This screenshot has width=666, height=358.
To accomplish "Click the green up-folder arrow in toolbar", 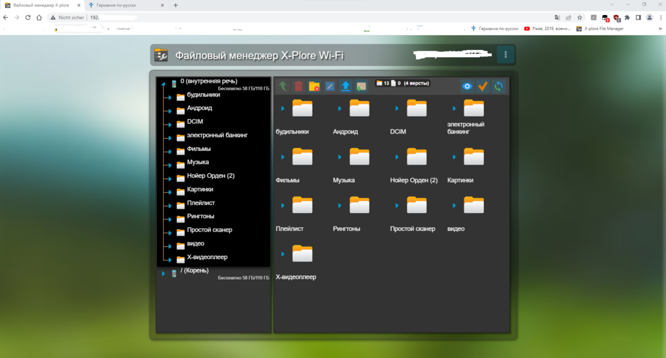I will [283, 87].
